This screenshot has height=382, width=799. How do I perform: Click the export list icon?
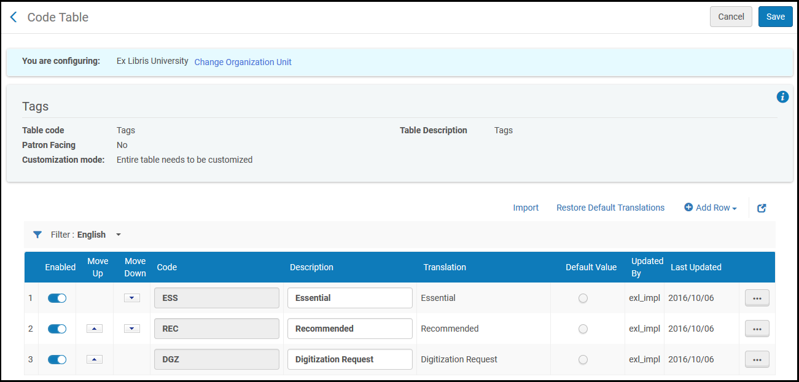[x=762, y=208]
